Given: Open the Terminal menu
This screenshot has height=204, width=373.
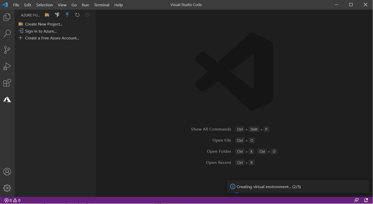Looking at the screenshot, I should click(101, 5).
